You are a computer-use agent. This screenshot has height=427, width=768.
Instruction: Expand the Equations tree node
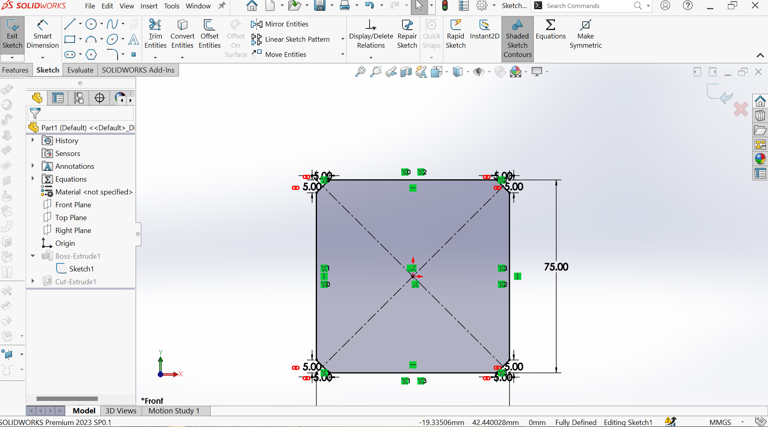[x=33, y=178]
